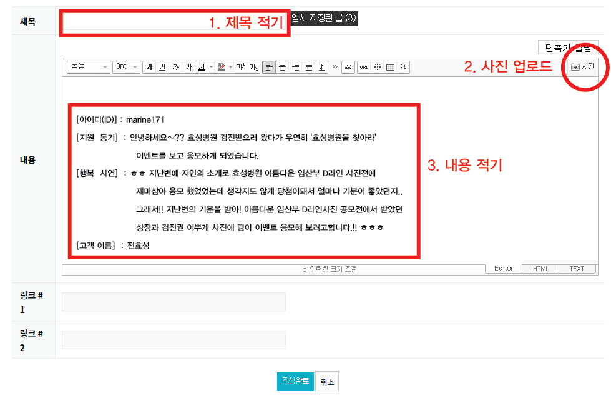Open the 9pt font size dropdown
Image resolution: width=611 pixels, height=410 pixels.
(x=126, y=67)
